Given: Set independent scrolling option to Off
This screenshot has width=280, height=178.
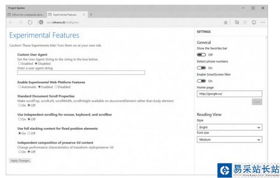Looking at the screenshot, I should 29,119.
